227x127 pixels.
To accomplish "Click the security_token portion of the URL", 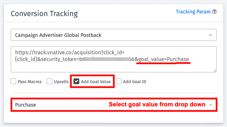I will [x=58, y=59].
